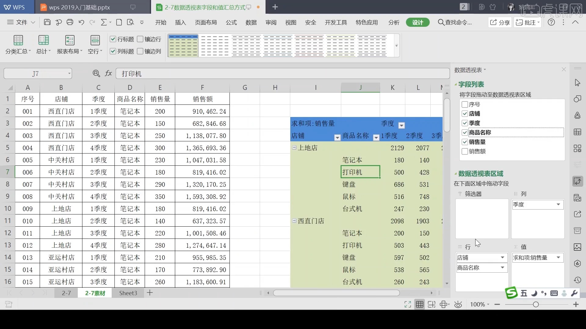Open the 季度 filter dropdown in pivot table
This screenshot has width=586, height=329.
pyautogui.click(x=402, y=125)
